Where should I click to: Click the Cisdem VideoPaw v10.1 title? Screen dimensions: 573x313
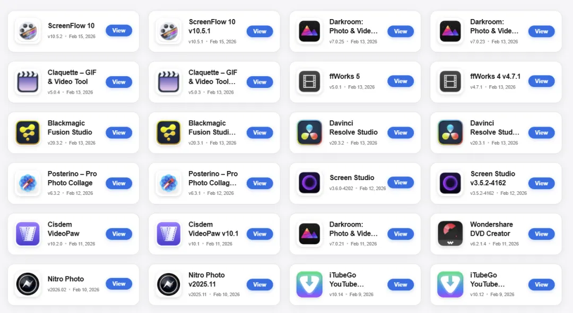click(x=213, y=229)
